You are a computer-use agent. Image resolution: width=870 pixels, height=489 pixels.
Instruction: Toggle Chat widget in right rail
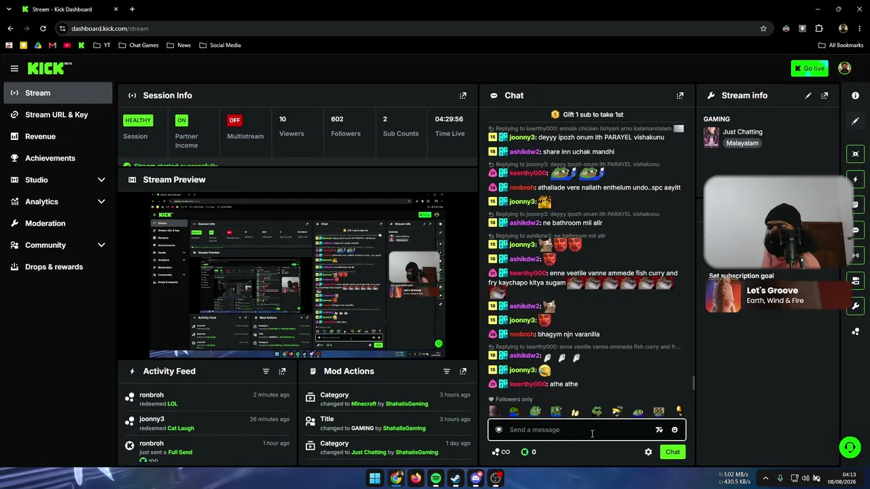[855, 230]
